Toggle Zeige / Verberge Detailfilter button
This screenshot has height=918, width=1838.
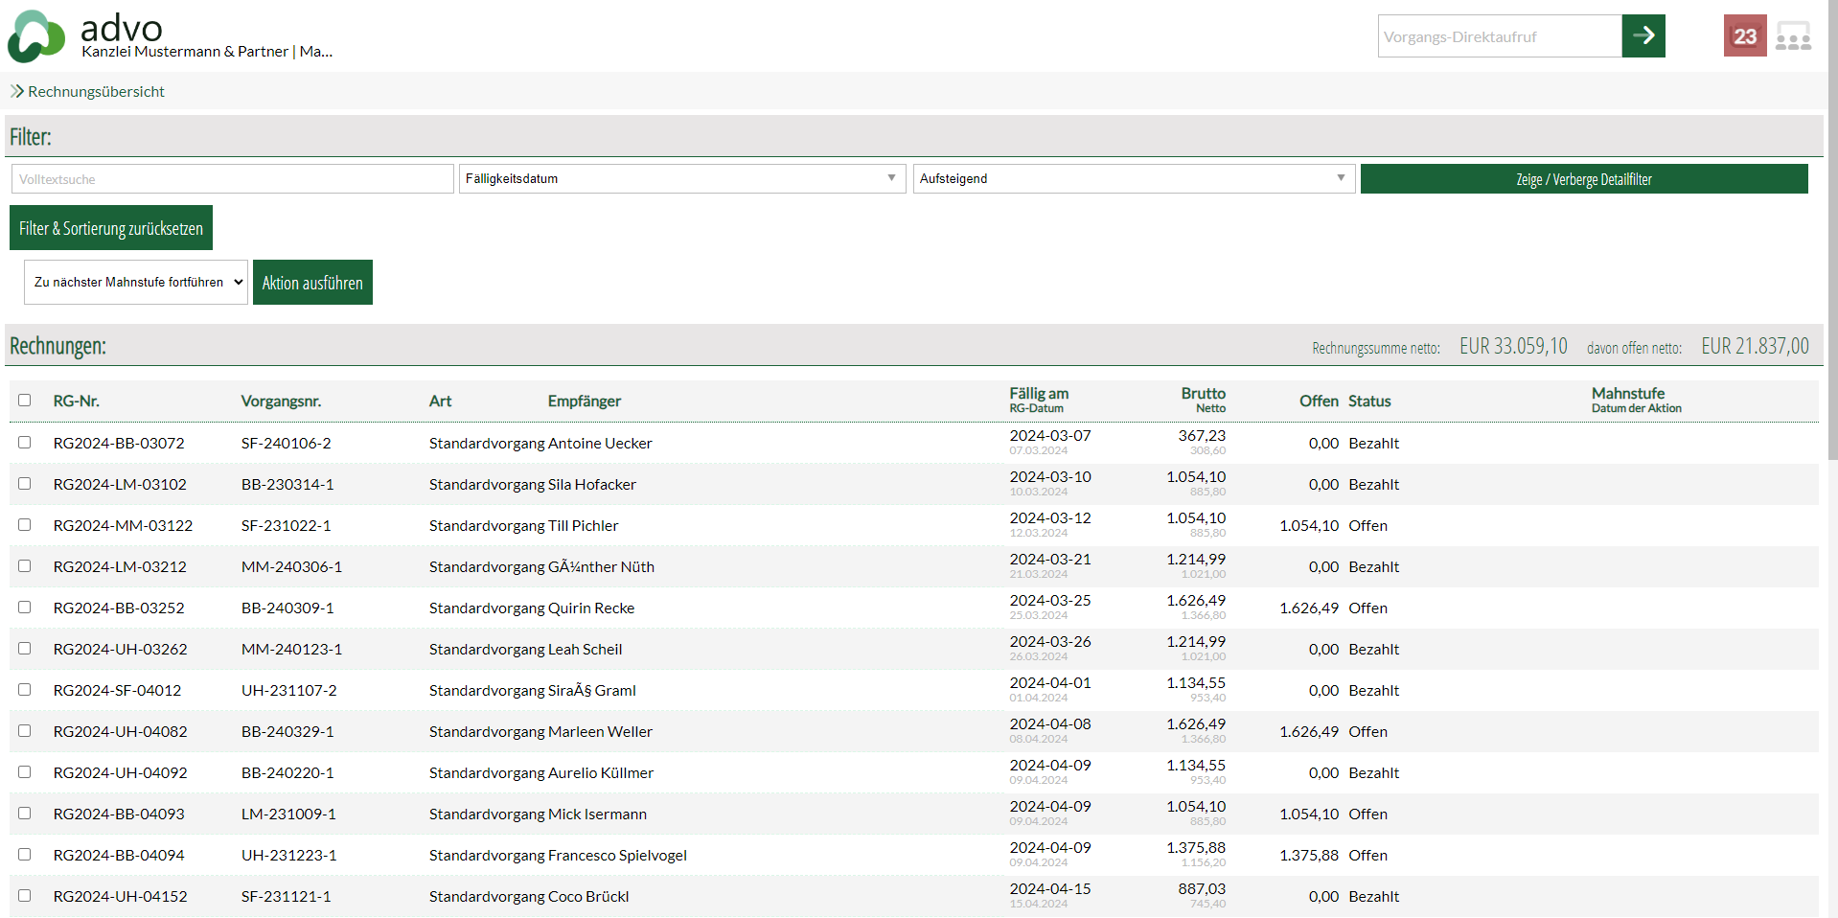(x=1583, y=179)
